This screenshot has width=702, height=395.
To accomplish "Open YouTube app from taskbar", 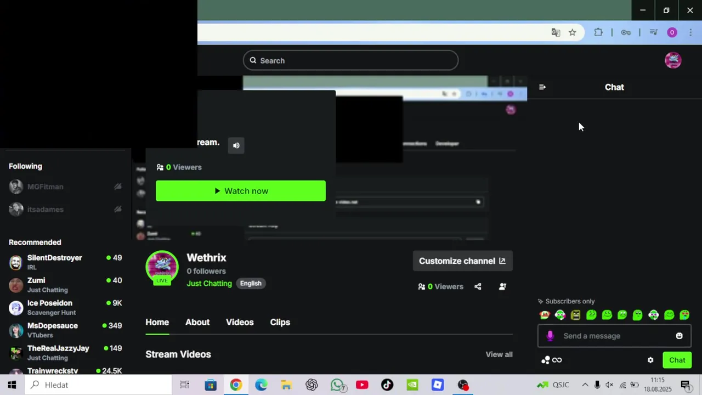I will (x=362, y=385).
